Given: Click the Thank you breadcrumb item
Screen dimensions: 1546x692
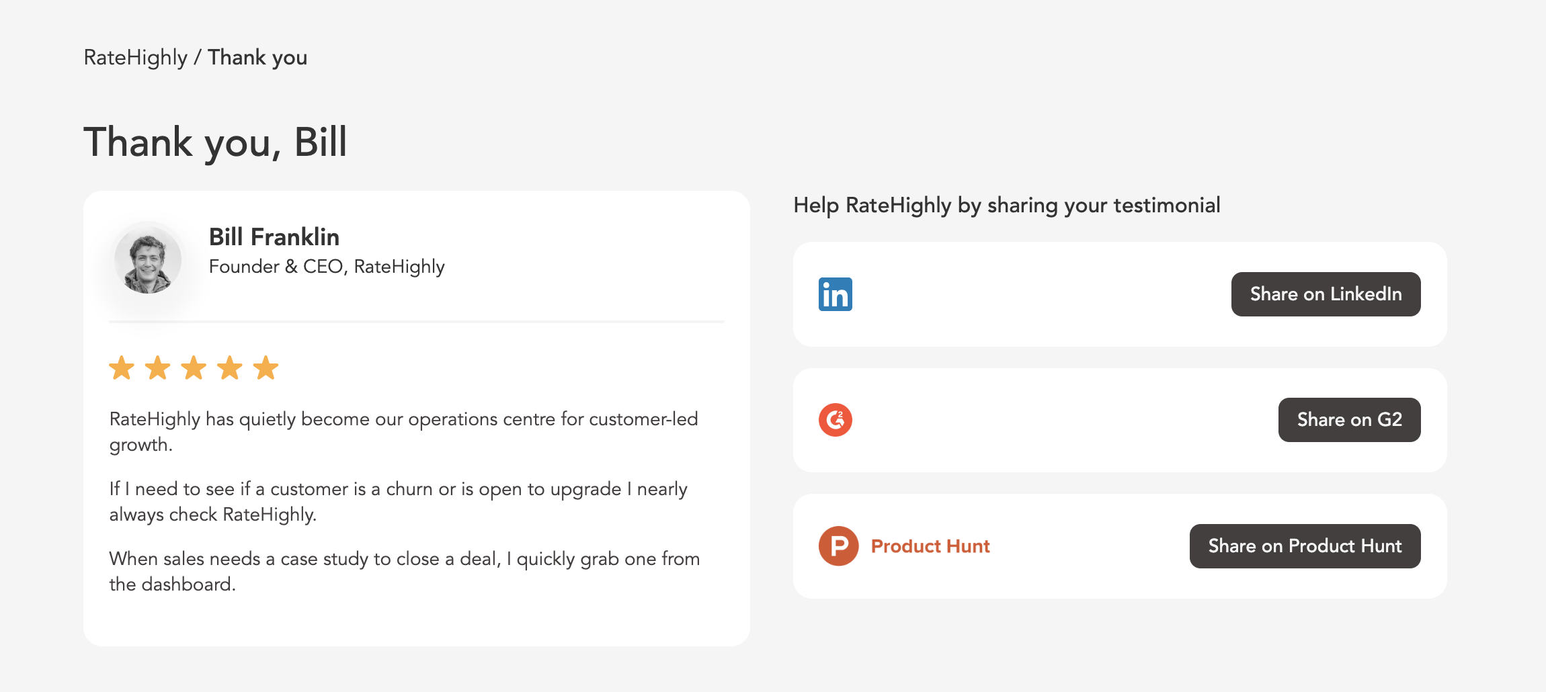Looking at the screenshot, I should click(x=257, y=58).
